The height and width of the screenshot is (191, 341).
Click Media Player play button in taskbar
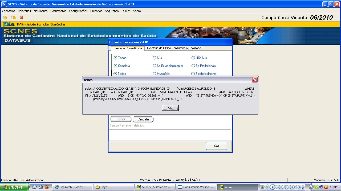[273, 187]
